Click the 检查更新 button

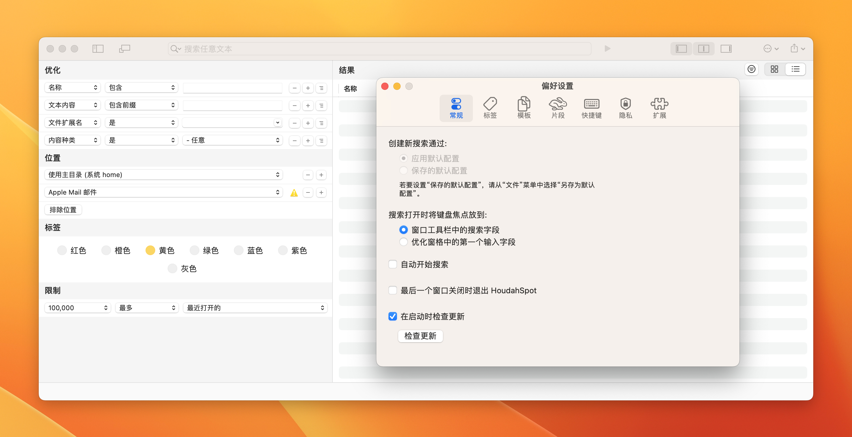click(x=420, y=336)
